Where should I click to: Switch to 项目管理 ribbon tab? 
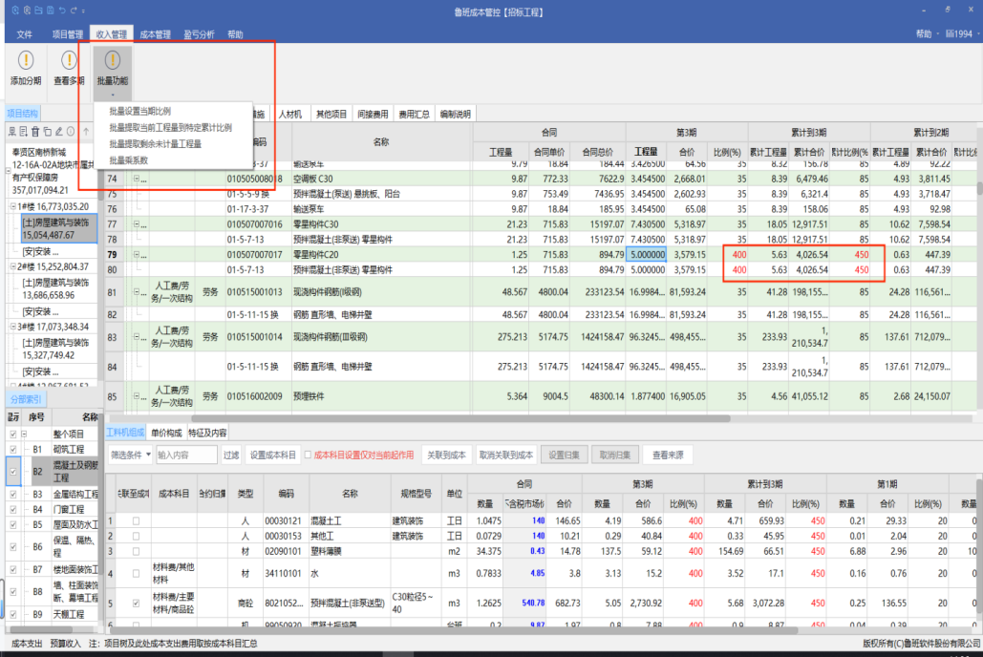67,34
